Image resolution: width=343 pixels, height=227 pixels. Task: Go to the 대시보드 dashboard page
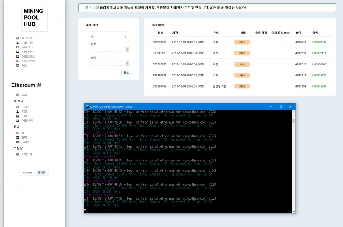coord(27,106)
